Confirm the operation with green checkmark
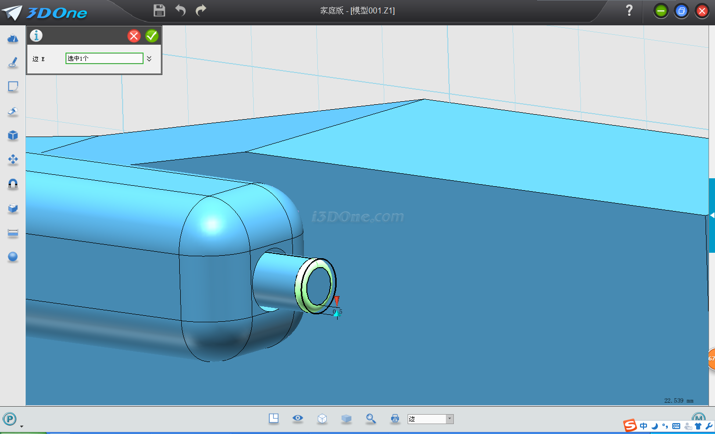This screenshot has width=715, height=434. (152, 36)
